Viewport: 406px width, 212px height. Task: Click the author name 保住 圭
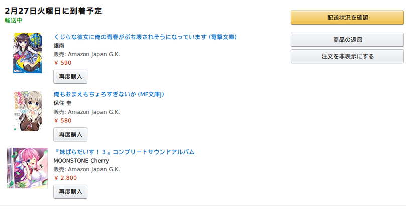(x=62, y=103)
